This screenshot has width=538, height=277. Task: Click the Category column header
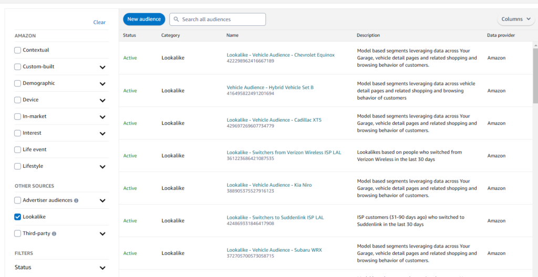click(x=171, y=35)
